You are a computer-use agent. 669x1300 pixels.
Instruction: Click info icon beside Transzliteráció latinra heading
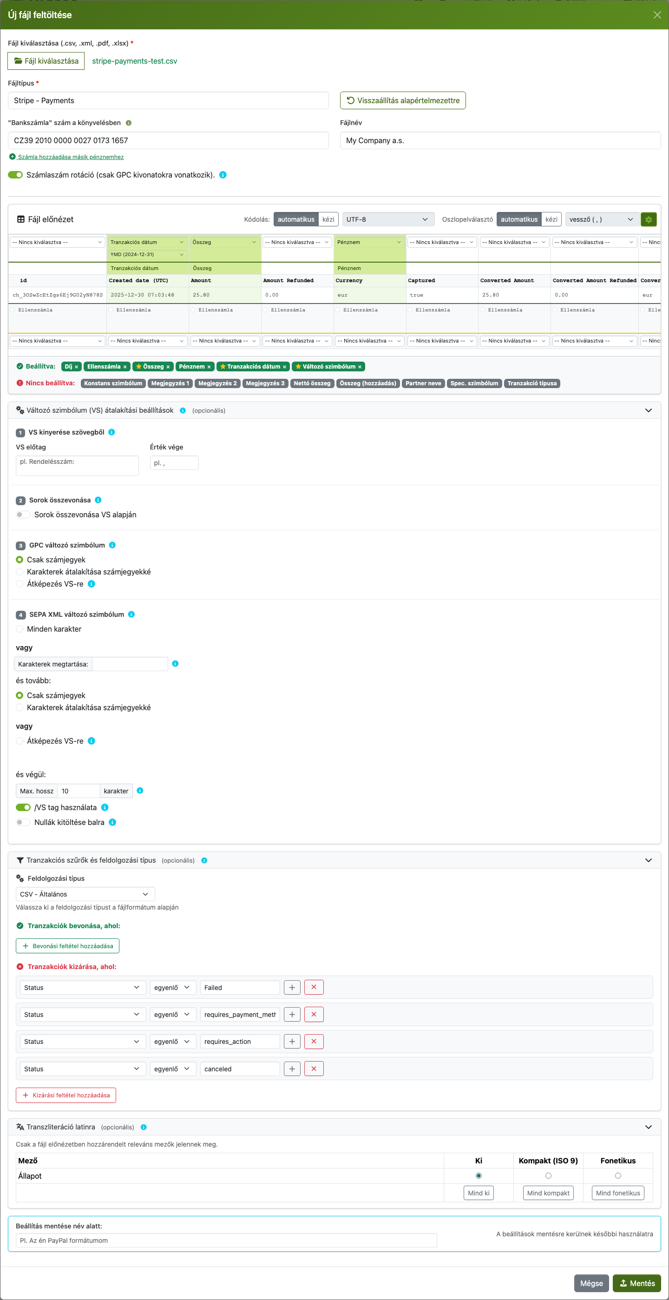[x=144, y=1127]
